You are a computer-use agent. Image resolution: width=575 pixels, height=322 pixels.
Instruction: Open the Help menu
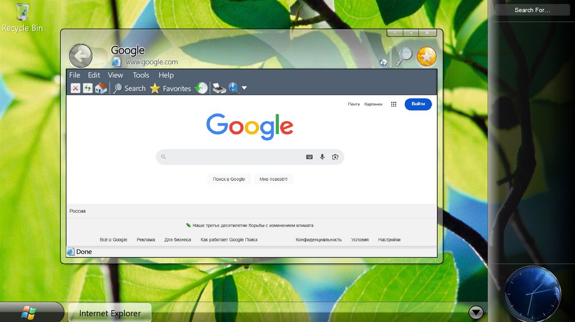[x=166, y=75]
